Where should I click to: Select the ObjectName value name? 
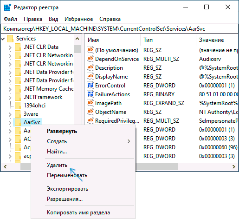click(111, 112)
